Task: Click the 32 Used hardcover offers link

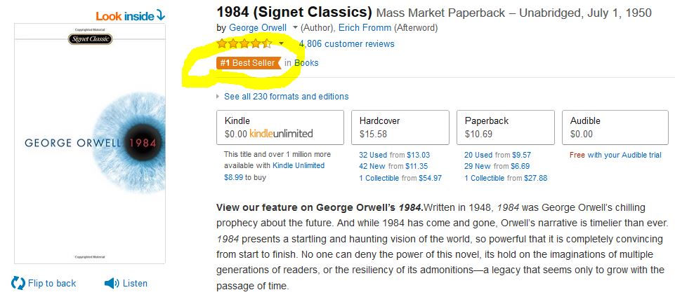Action: [373, 155]
